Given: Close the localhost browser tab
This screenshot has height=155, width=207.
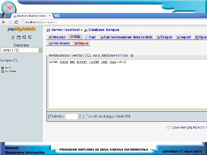Looking at the screenshot, I should pos(50,16).
